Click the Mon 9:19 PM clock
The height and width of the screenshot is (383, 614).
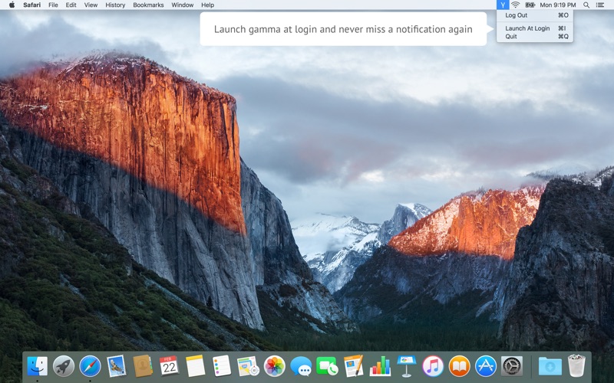click(x=558, y=5)
